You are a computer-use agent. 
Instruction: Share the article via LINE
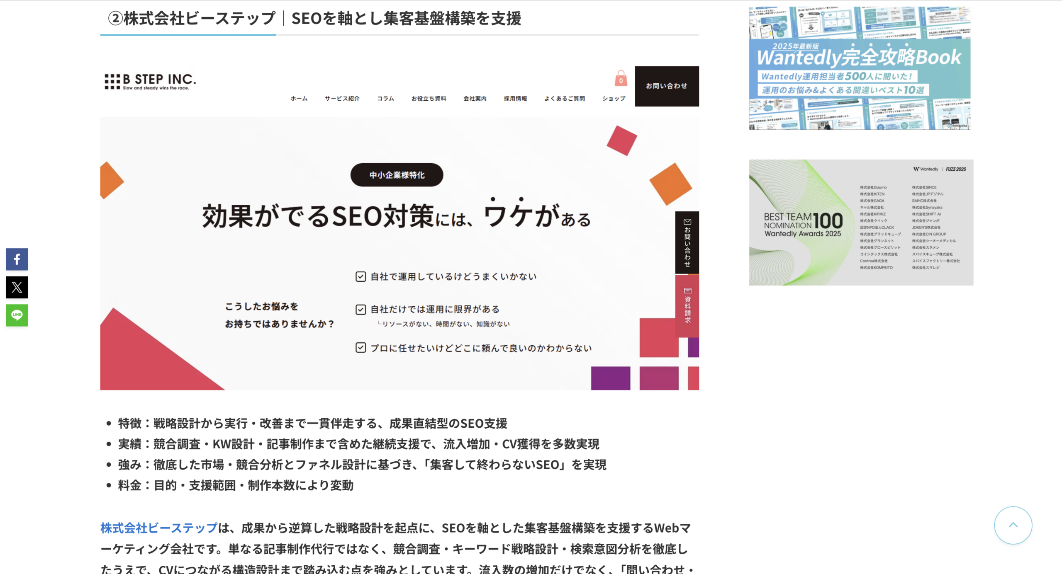[17, 315]
